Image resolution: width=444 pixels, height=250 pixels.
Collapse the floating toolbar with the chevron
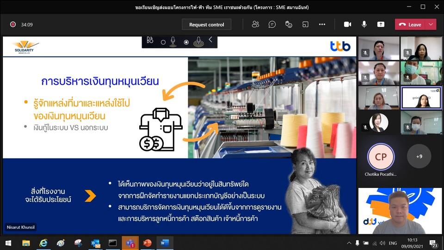[210, 40]
